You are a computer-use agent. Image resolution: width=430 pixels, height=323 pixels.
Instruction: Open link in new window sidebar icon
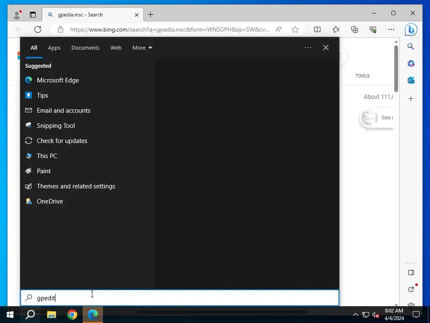411,289
